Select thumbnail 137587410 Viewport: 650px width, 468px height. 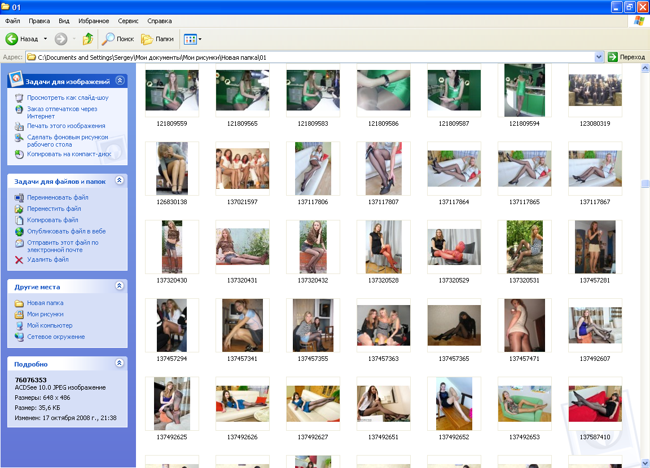[595, 403]
